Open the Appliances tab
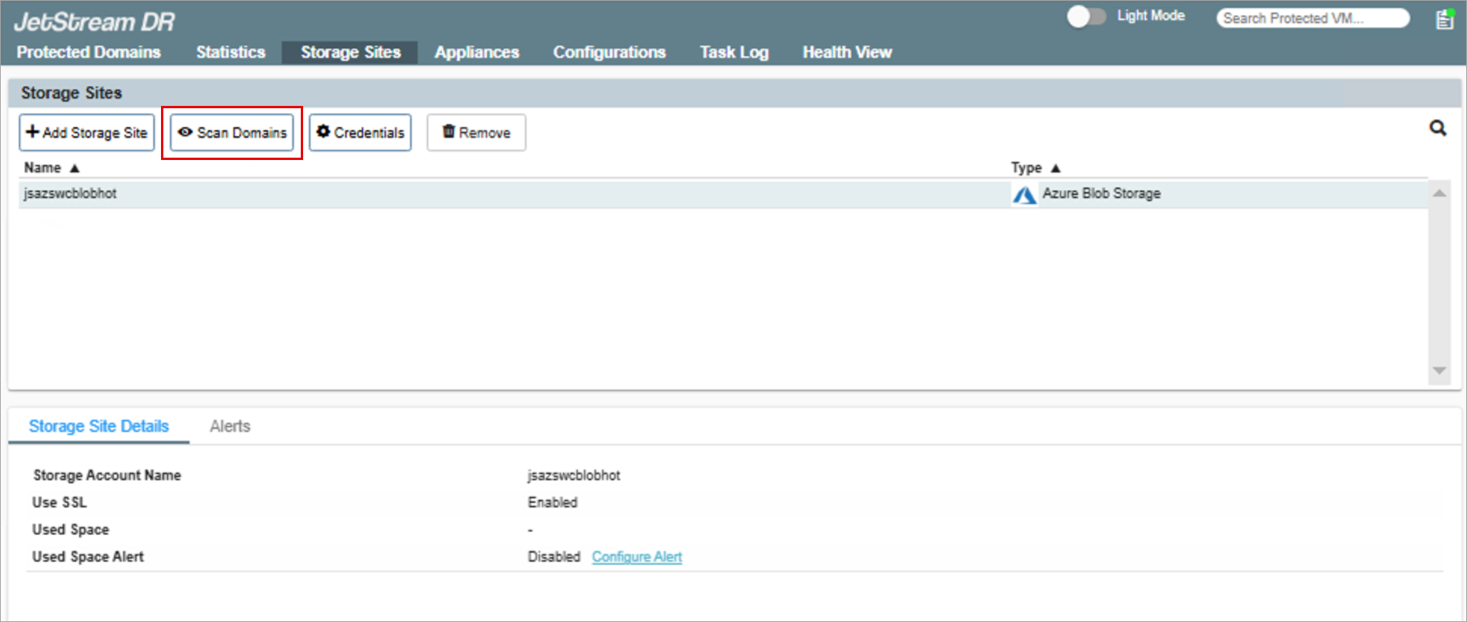Image resolution: width=1467 pixels, height=622 pixels. coord(477,53)
